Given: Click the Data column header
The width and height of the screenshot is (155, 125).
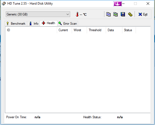Looking at the screenshot, I should click(x=114, y=30).
